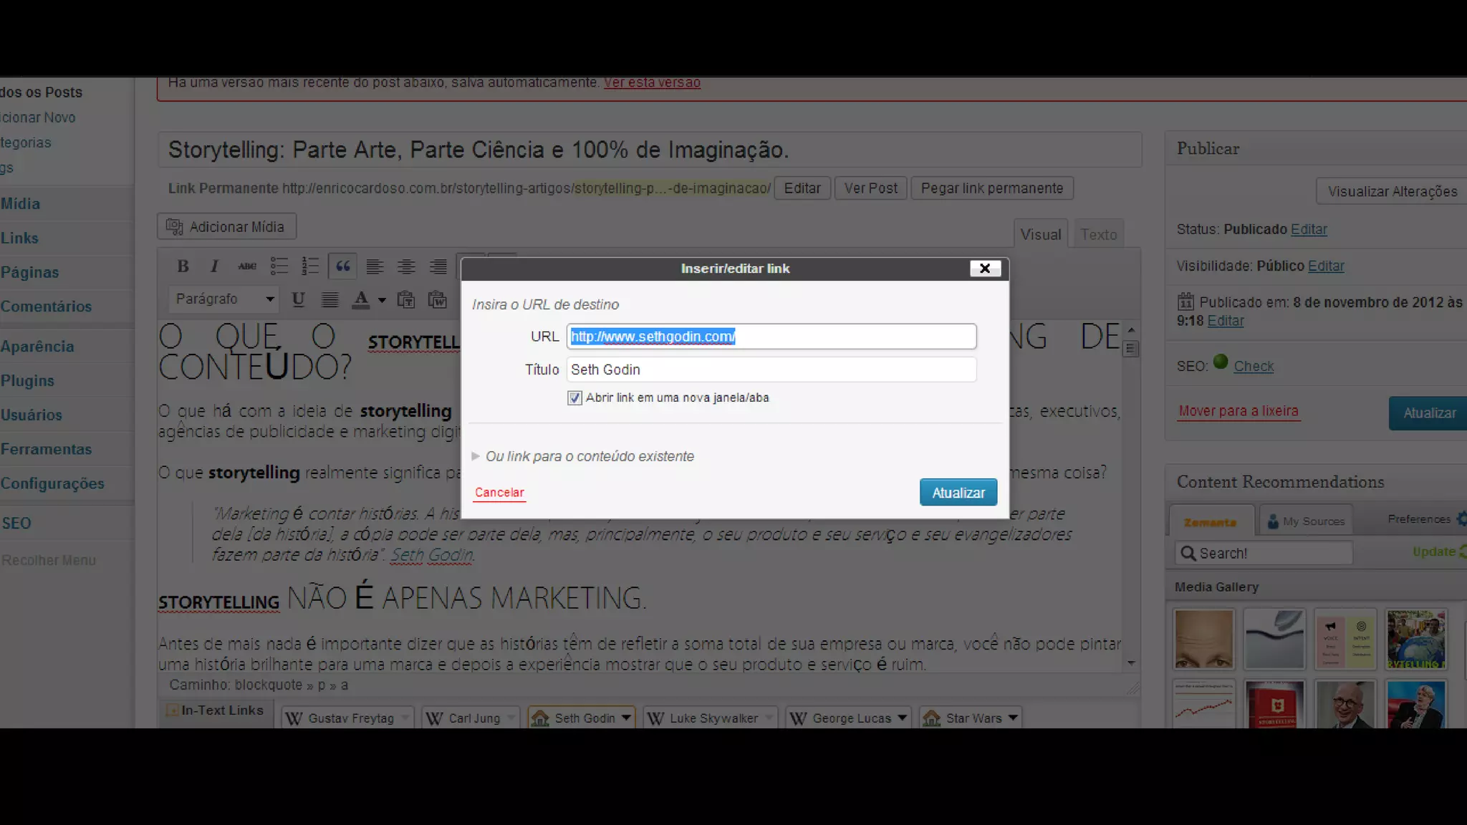Click the green SEO status indicator
This screenshot has width=1467, height=825.
[1221, 362]
